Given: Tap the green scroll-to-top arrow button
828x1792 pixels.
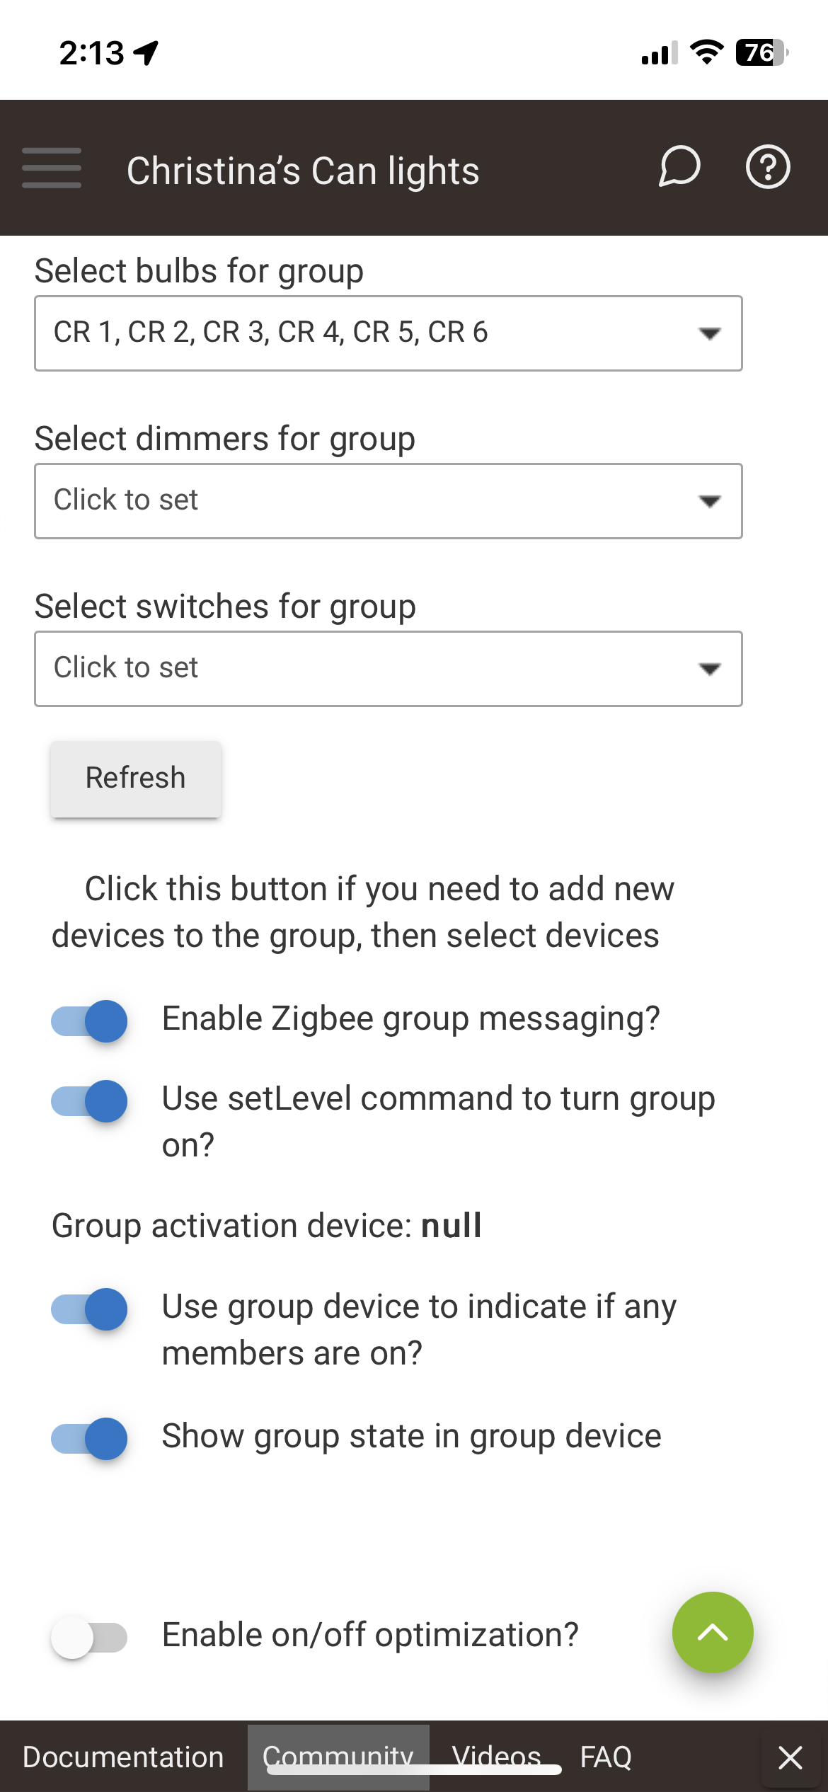Looking at the screenshot, I should [713, 1632].
